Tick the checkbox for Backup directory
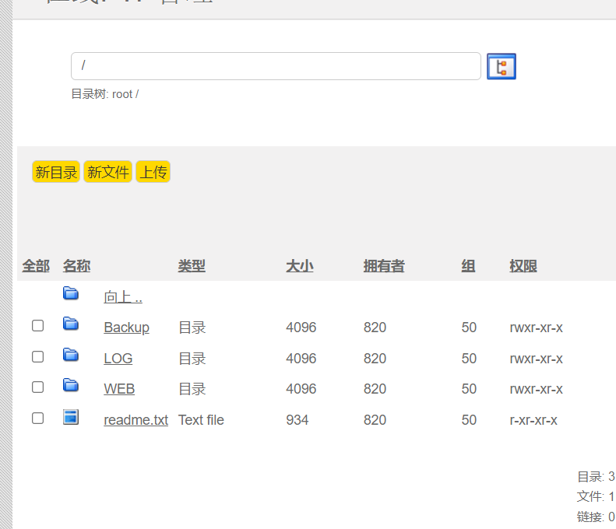The width and height of the screenshot is (616, 529). pyautogui.click(x=37, y=326)
